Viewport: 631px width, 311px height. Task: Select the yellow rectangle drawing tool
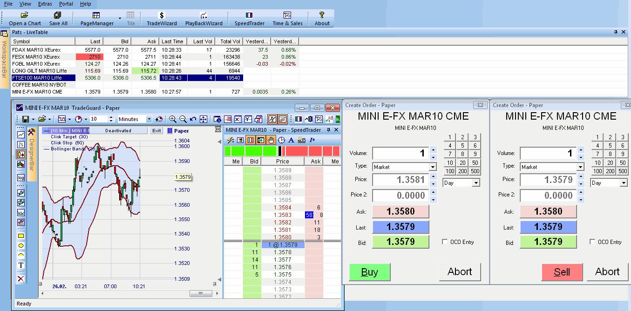(21, 236)
